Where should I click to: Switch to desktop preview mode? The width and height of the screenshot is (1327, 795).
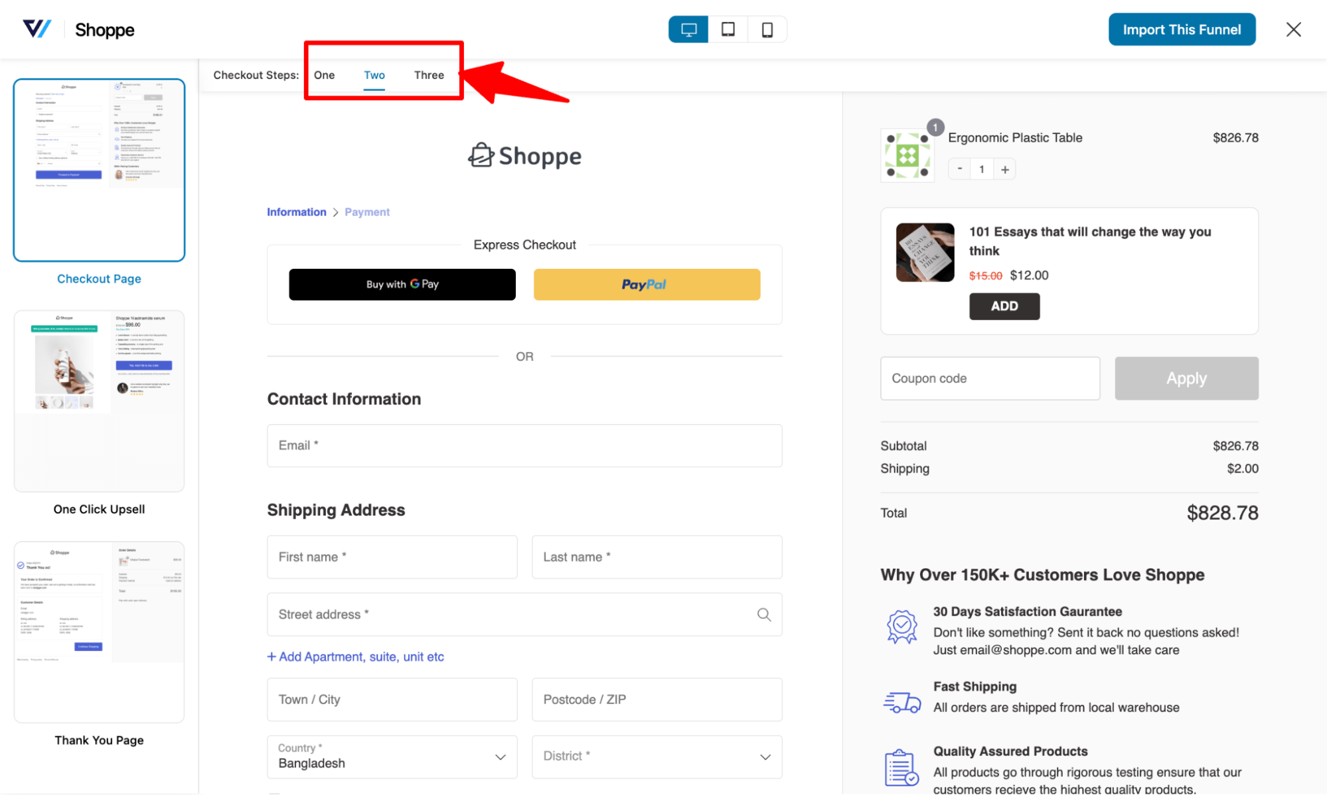point(688,30)
